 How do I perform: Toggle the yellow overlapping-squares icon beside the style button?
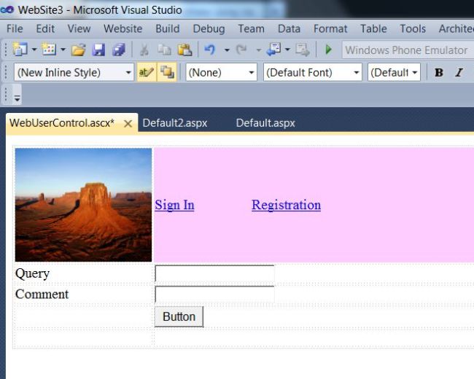click(167, 72)
